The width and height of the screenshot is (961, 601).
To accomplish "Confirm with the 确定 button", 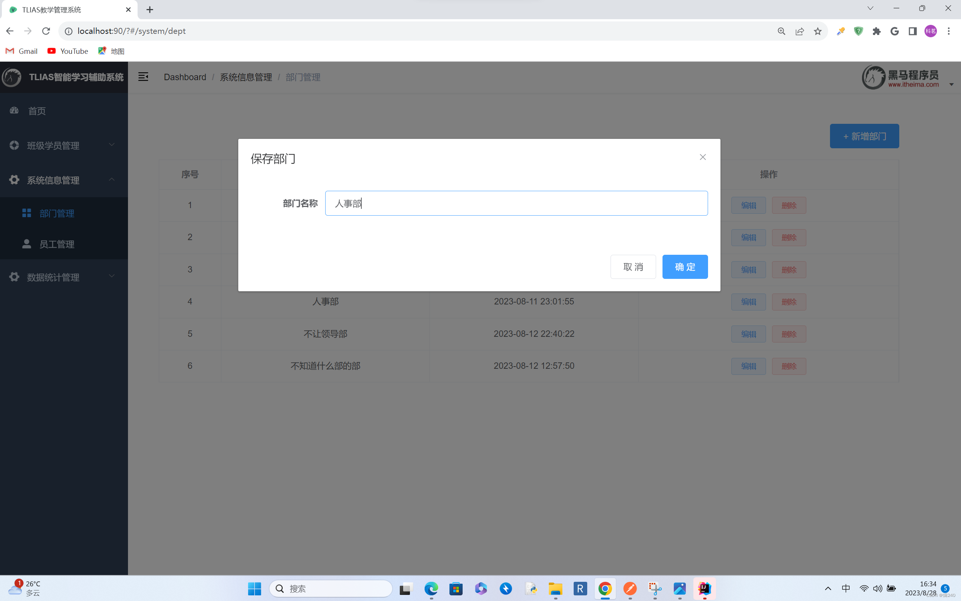I will 685,267.
